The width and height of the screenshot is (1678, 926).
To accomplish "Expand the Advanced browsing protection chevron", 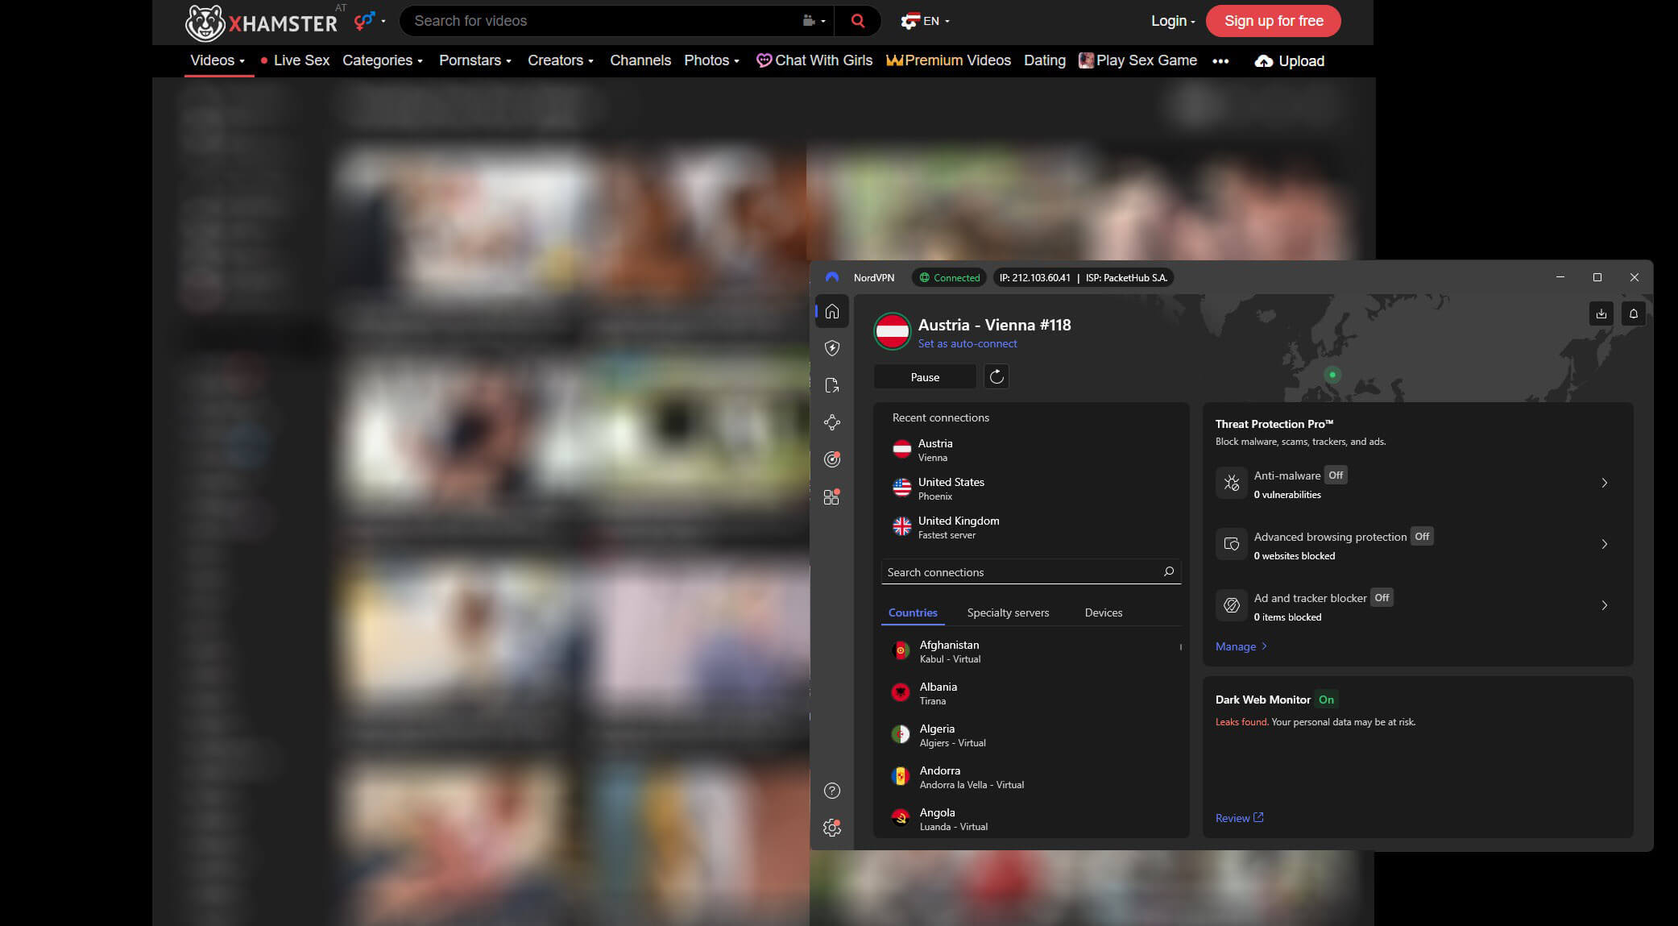I will pyautogui.click(x=1604, y=544).
